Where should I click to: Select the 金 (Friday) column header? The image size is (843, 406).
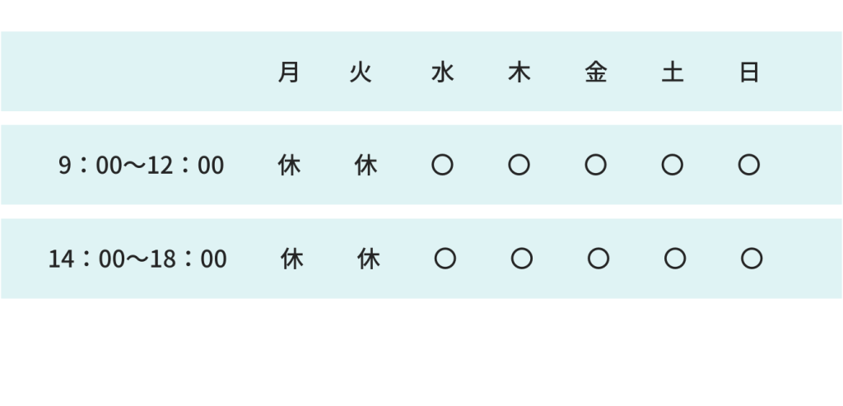pyautogui.click(x=596, y=72)
